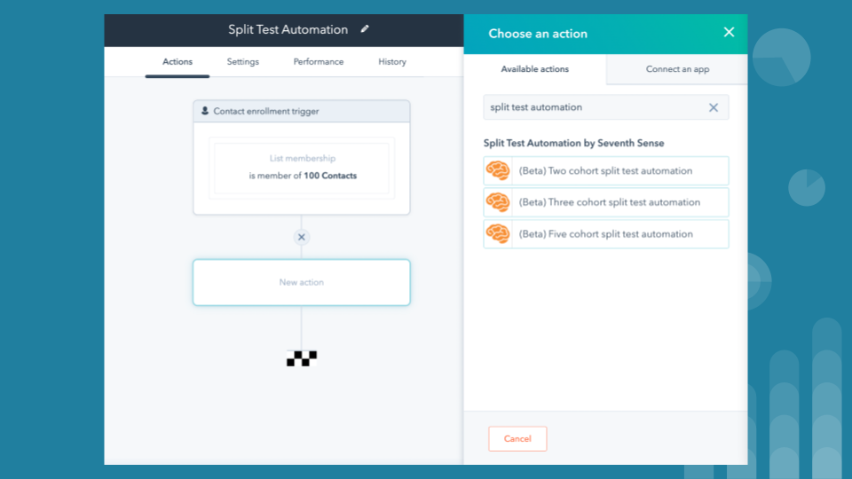
Task: Choose (Beta) Two cohort split test automation
Action: (x=606, y=170)
